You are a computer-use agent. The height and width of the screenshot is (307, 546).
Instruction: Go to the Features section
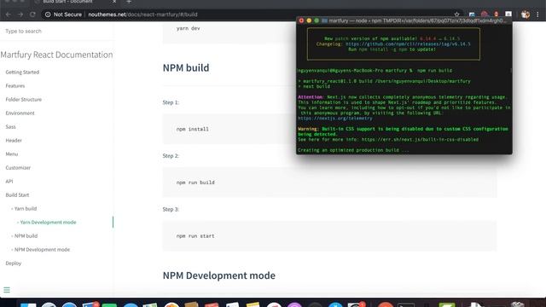pos(15,85)
